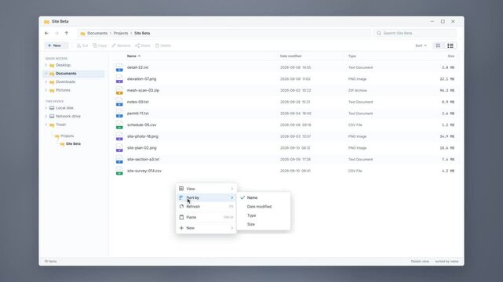Click the 96.3 MB size cell
This screenshot has width=503, height=282.
tap(447, 91)
